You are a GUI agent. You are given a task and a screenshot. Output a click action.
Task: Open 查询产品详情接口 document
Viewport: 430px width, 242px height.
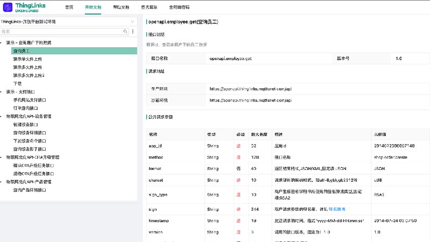click(x=30, y=190)
